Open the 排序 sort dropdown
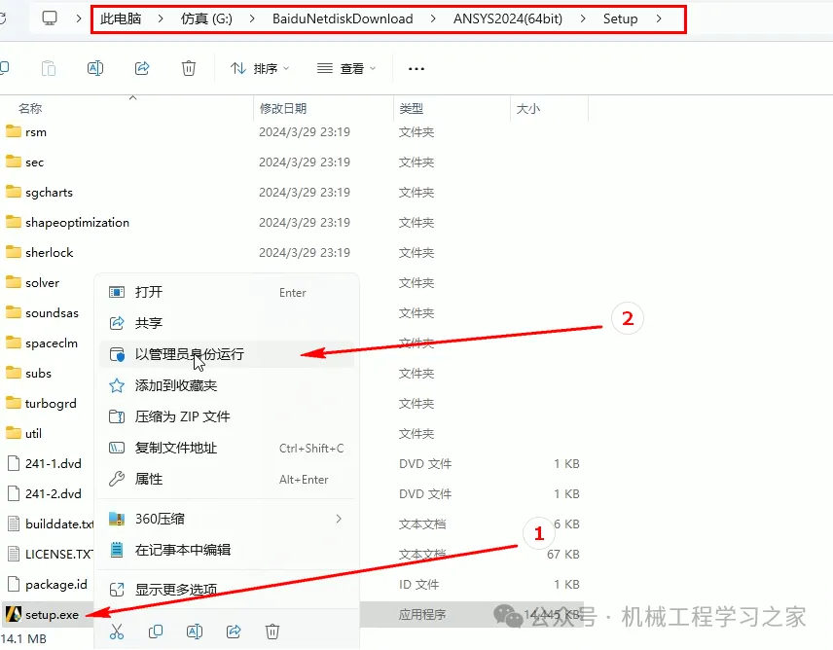833x650 pixels. click(x=260, y=68)
